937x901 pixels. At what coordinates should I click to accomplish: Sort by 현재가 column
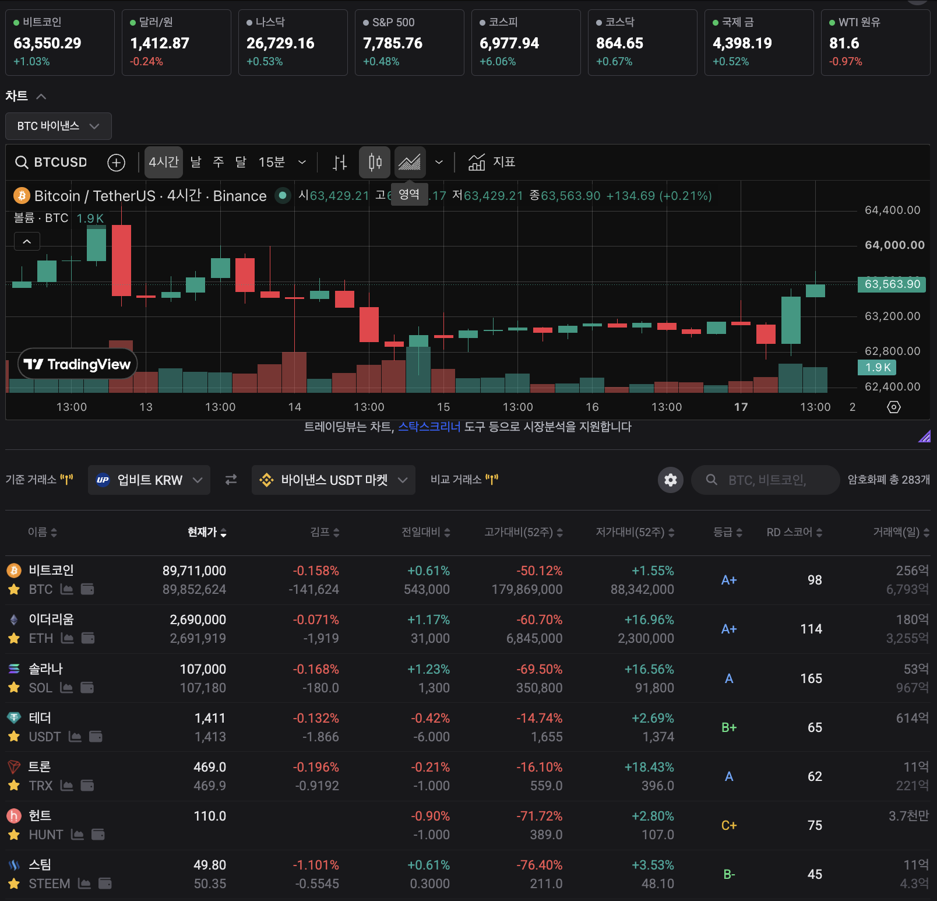point(207,532)
